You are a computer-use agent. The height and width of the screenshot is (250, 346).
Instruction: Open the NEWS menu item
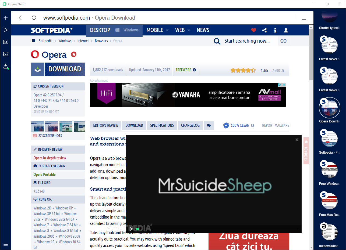pyautogui.click(x=203, y=30)
